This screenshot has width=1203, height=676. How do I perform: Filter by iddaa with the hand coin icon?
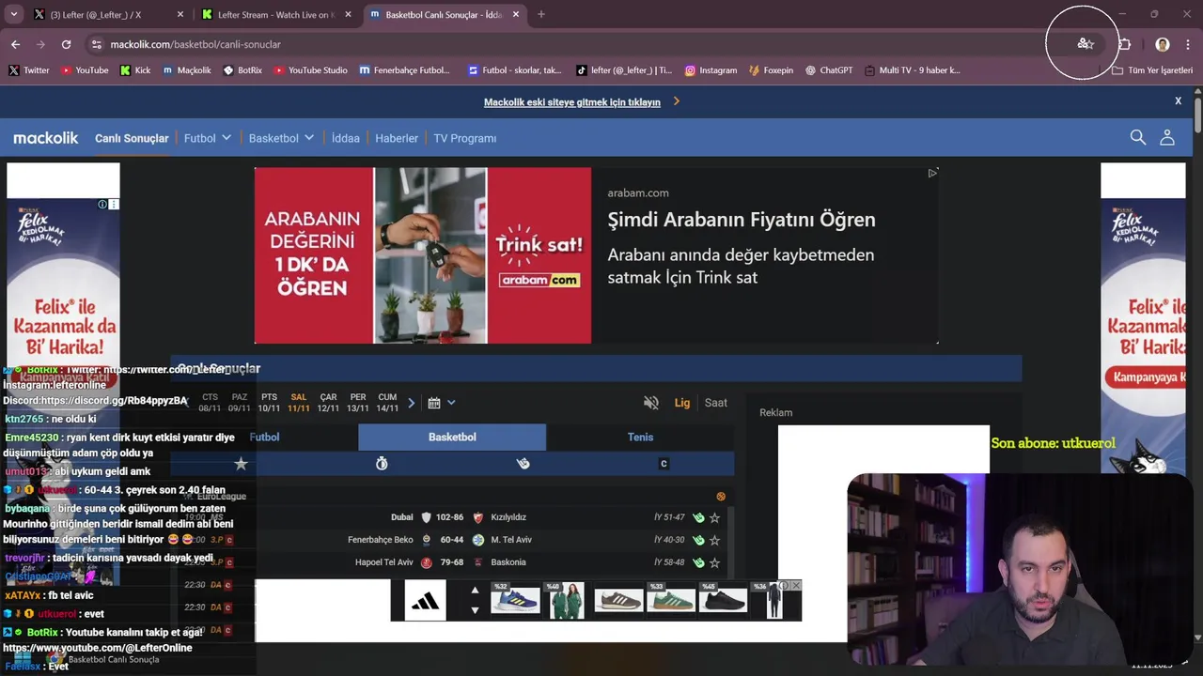523,464
